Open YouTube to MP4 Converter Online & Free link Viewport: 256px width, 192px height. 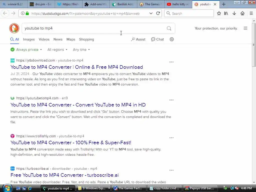click(76, 67)
